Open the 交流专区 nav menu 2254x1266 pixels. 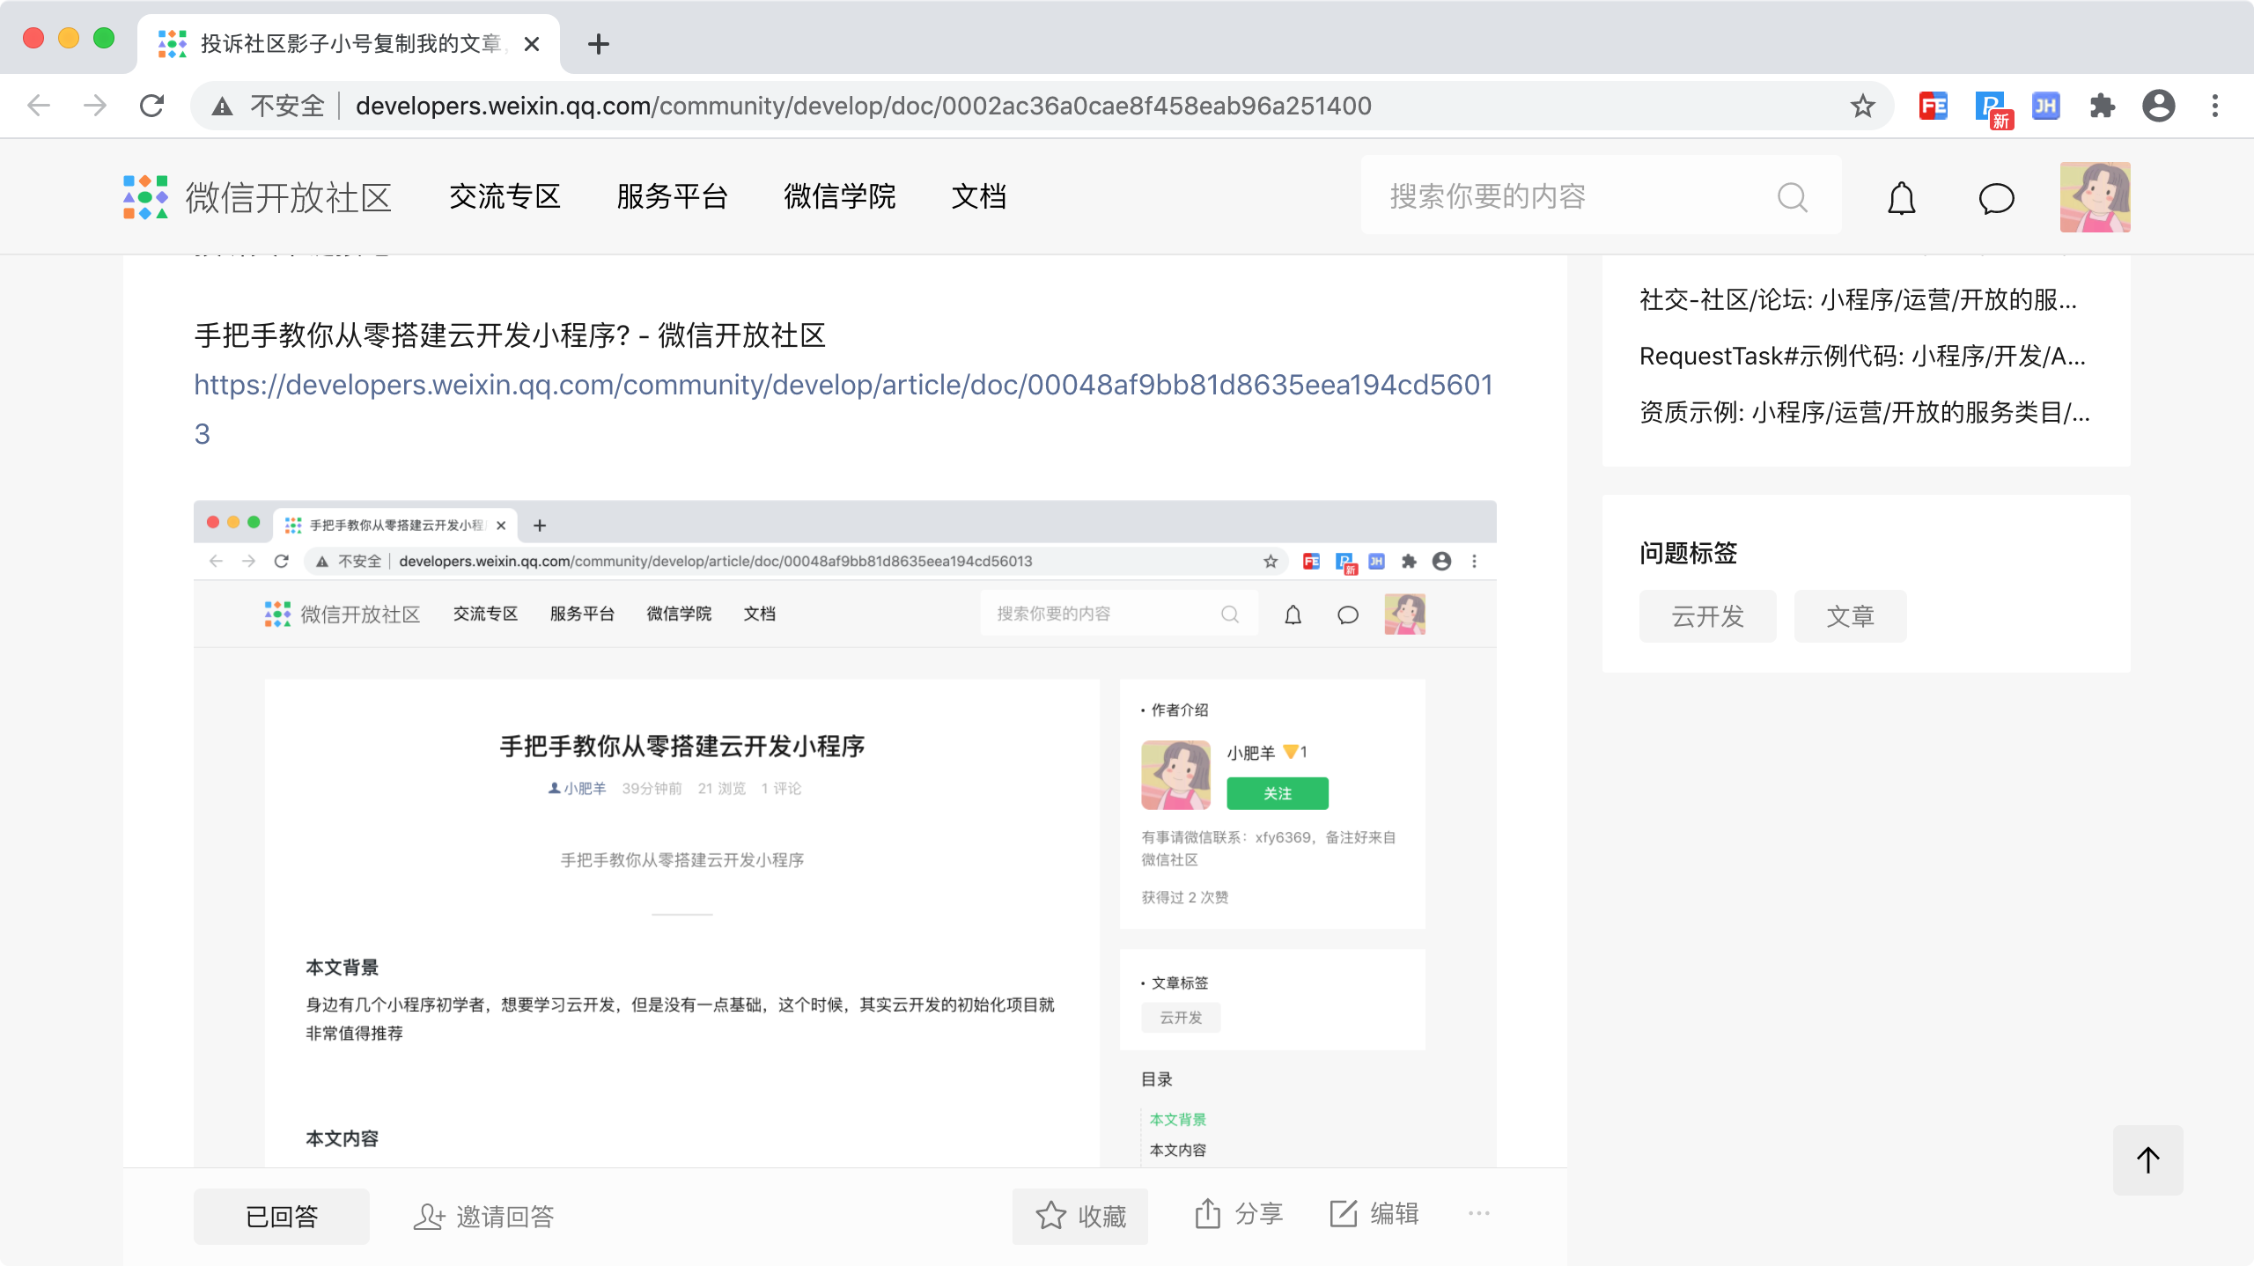pyautogui.click(x=505, y=196)
